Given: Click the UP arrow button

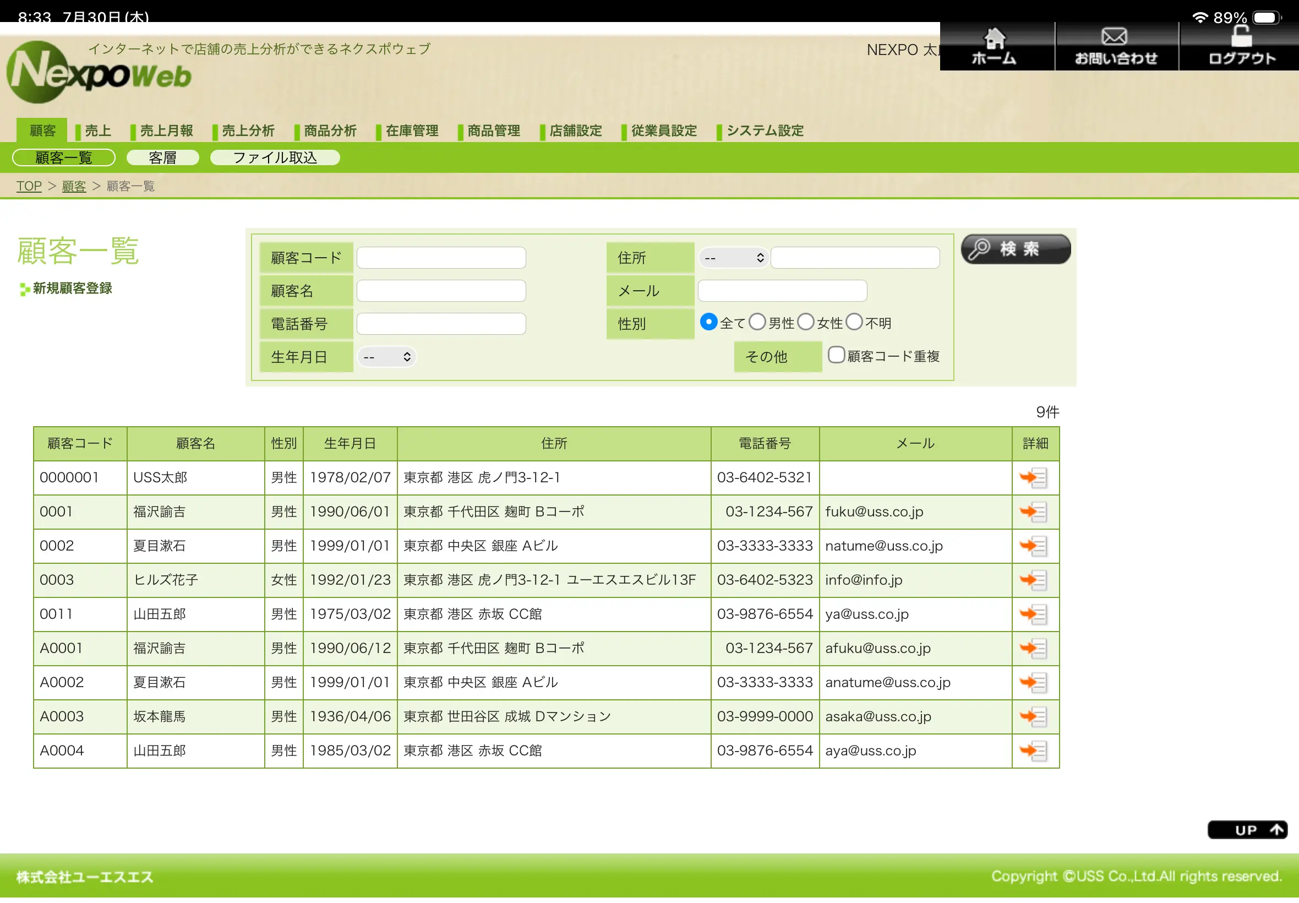Looking at the screenshot, I should [1247, 830].
